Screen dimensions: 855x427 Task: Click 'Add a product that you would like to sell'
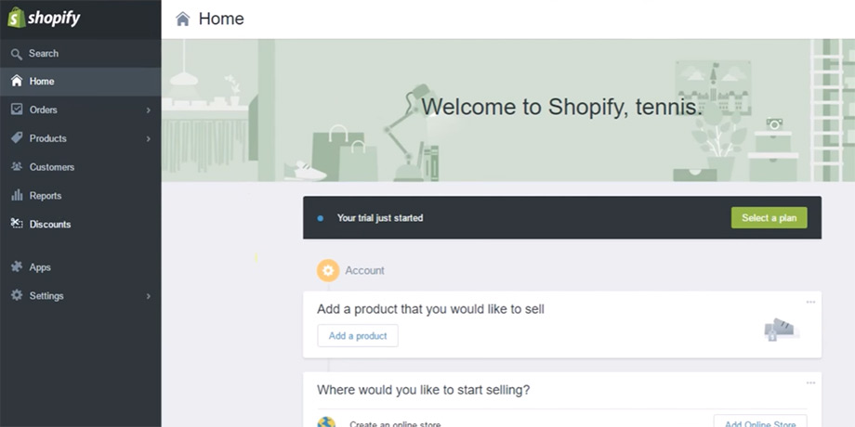[x=430, y=309]
